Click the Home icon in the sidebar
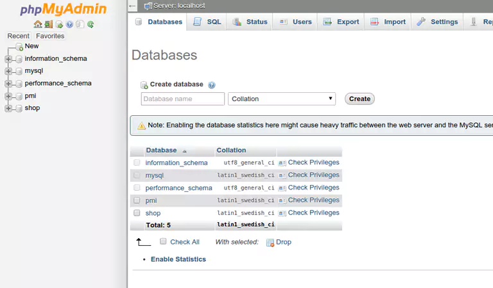Viewport: 493px width, 288px height. click(x=38, y=24)
